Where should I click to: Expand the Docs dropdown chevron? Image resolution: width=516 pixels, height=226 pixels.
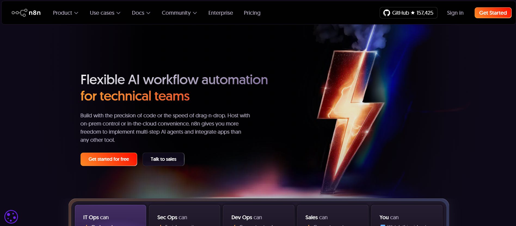tap(148, 13)
